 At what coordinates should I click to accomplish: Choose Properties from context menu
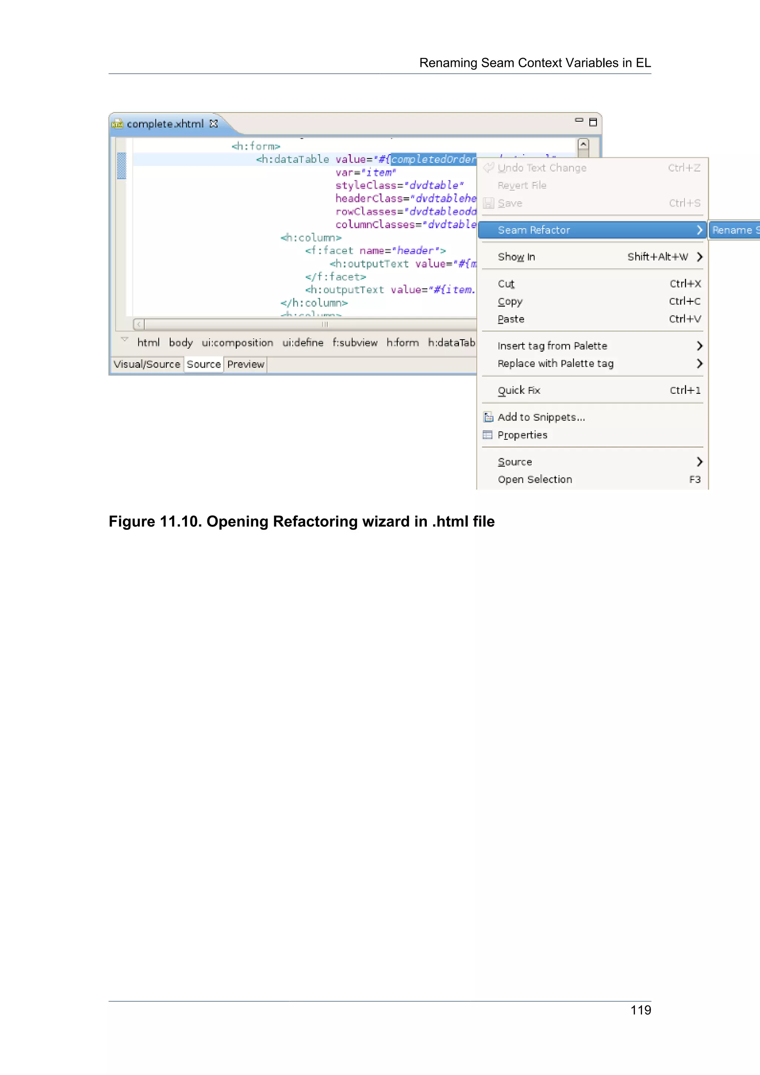(x=592, y=435)
